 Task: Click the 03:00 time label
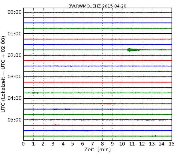pyautogui.click(x=15, y=76)
